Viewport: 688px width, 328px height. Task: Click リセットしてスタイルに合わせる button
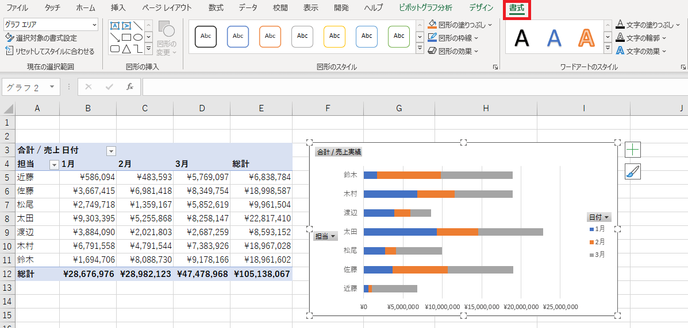(x=49, y=51)
